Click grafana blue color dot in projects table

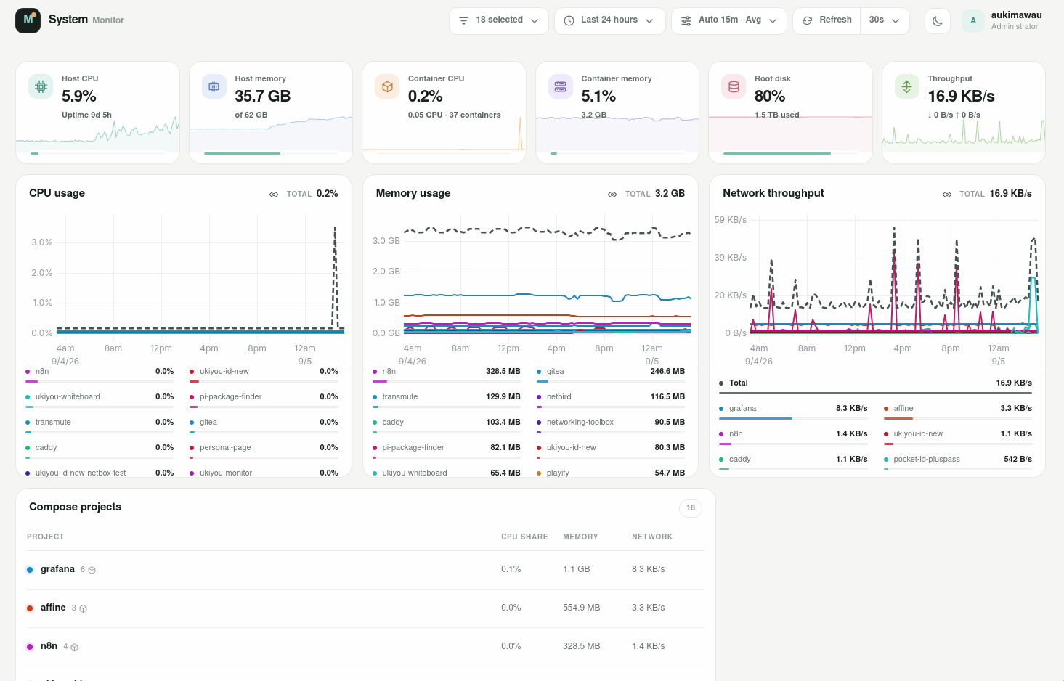pos(30,570)
